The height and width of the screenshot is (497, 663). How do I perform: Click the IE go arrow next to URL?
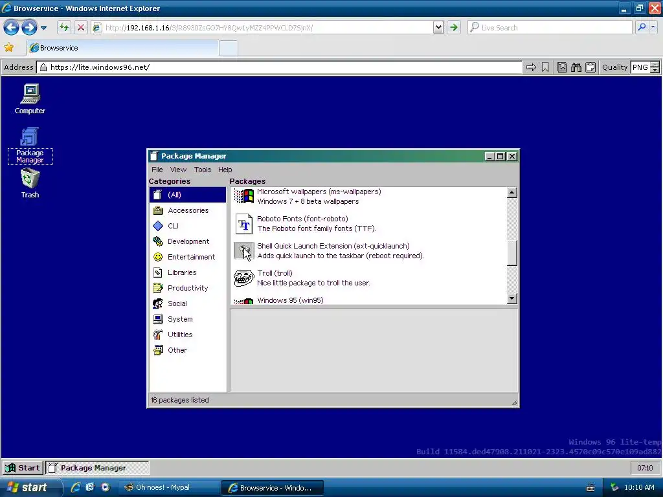(454, 28)
